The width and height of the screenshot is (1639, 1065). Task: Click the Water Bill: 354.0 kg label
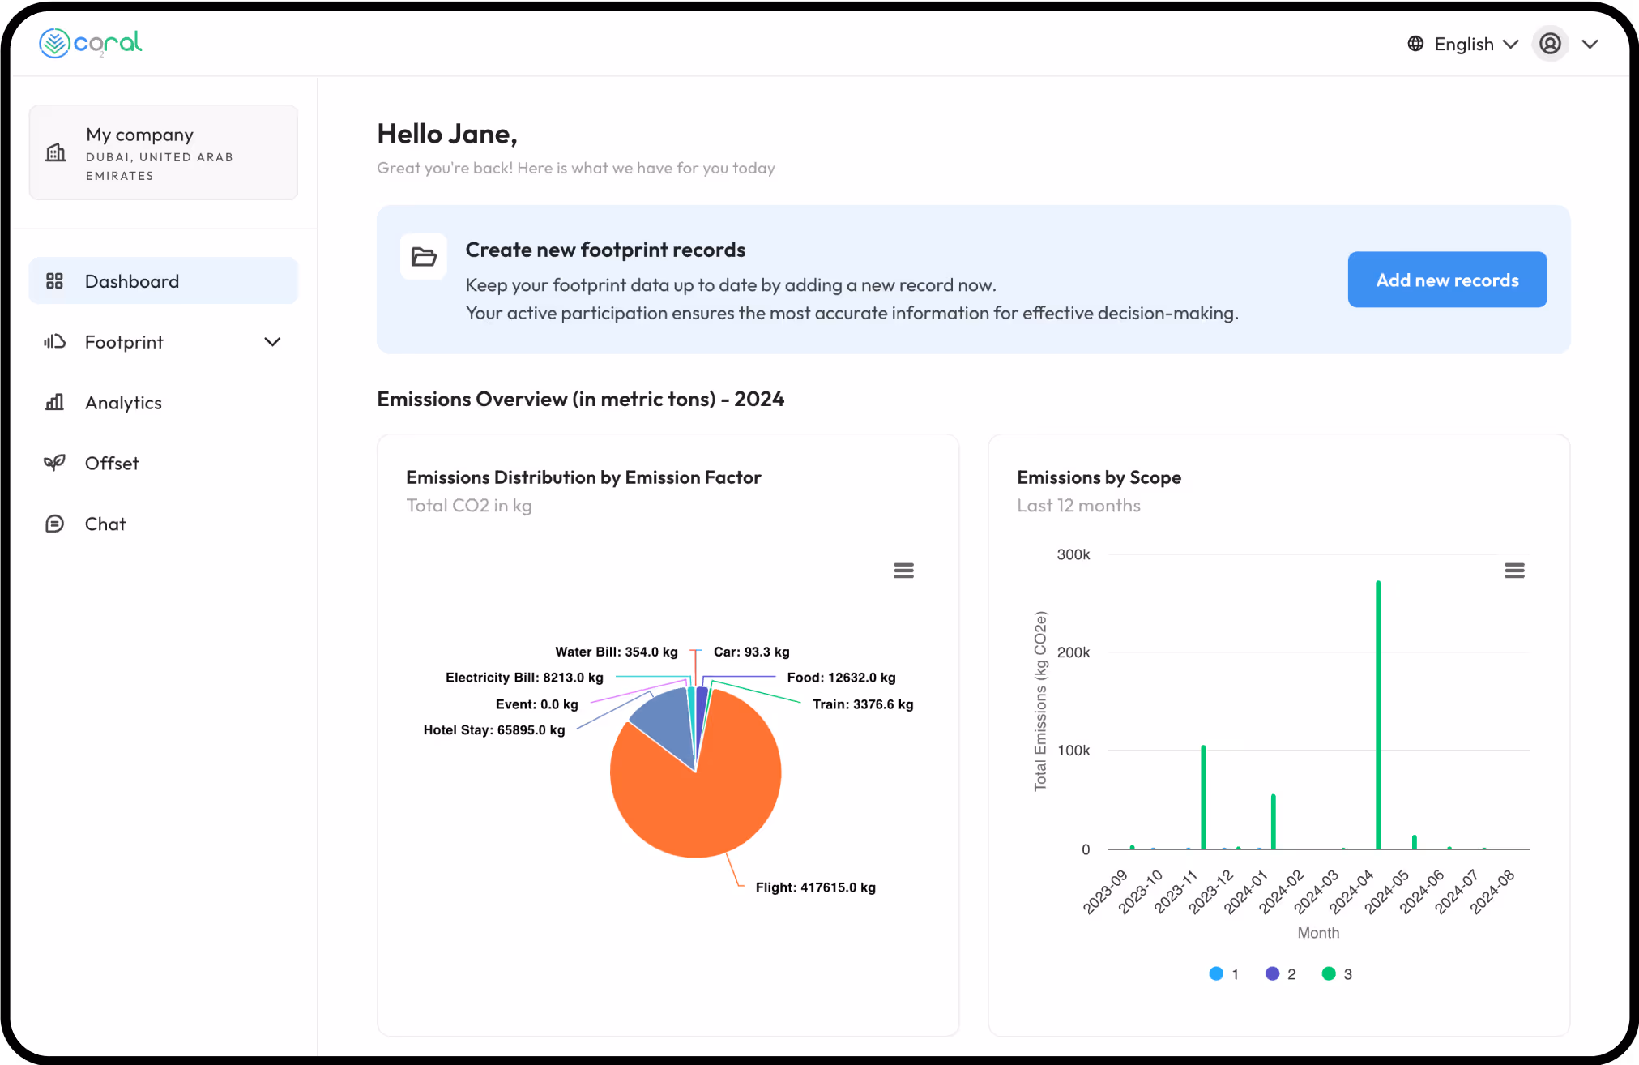(617, 652)
